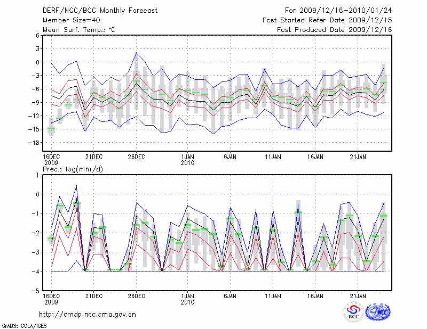The image size is (427, 329).
Task: Select the Fcst Started Refer Date line
Action: (x=327, y=20)
